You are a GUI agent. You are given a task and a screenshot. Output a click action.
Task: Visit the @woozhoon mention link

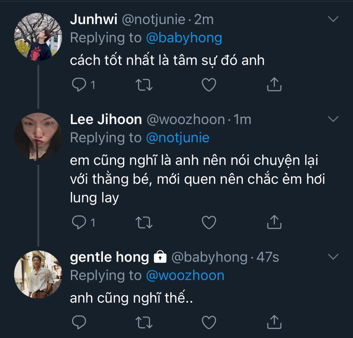pyautogui.click(x=185, y=275)
